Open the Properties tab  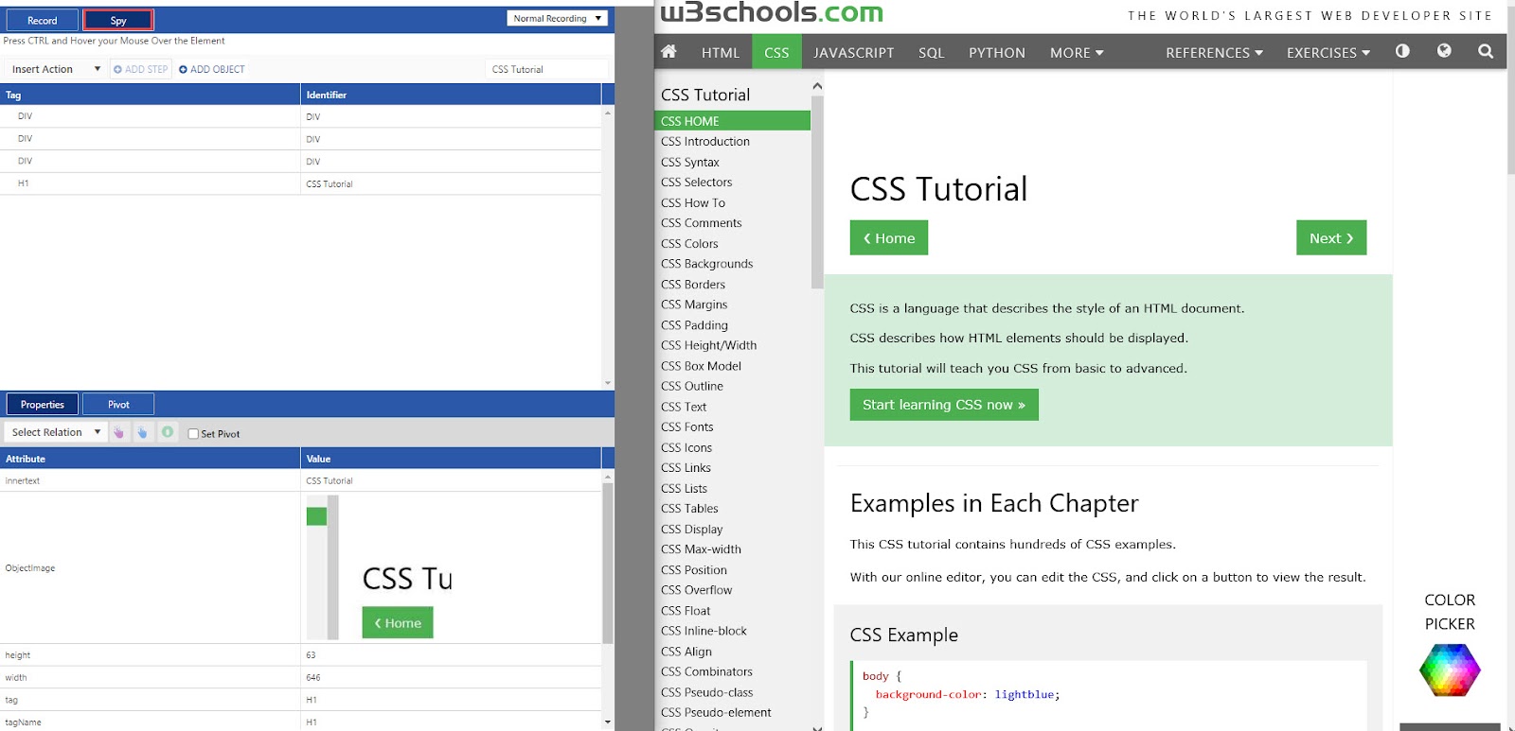coord(43,404)
